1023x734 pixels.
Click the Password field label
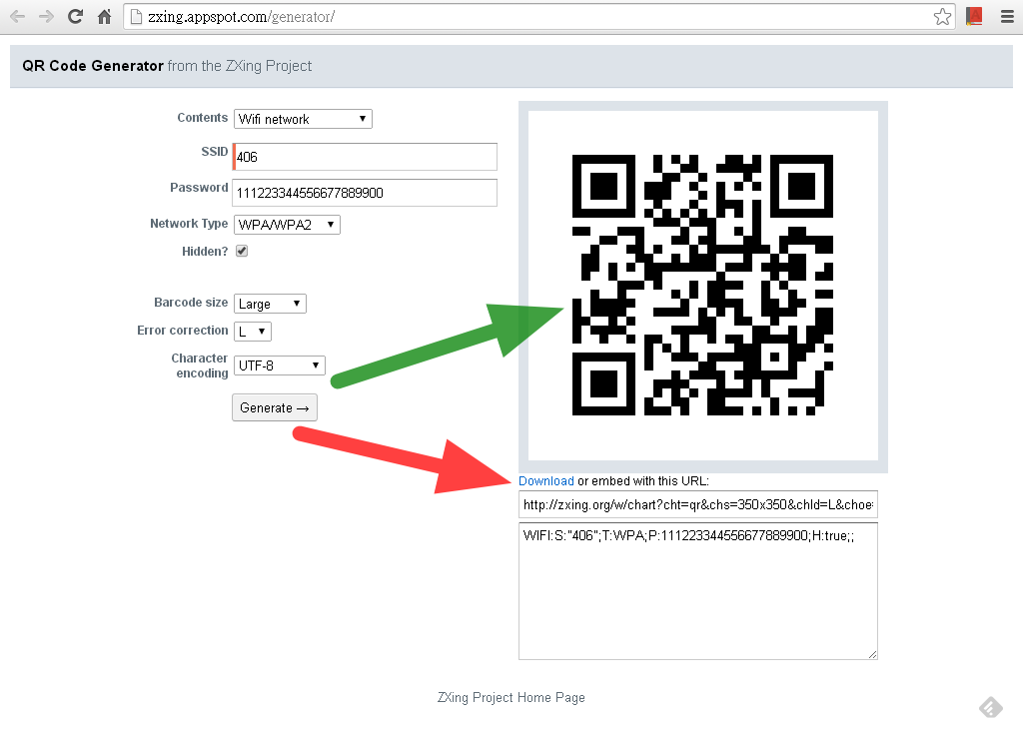click(199, 188)
